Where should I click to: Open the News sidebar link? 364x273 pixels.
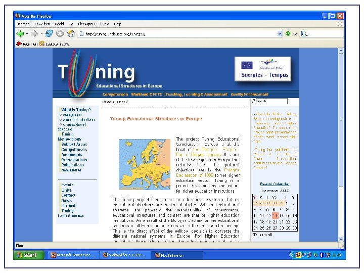pyautogui.click(x=66, y=200)
